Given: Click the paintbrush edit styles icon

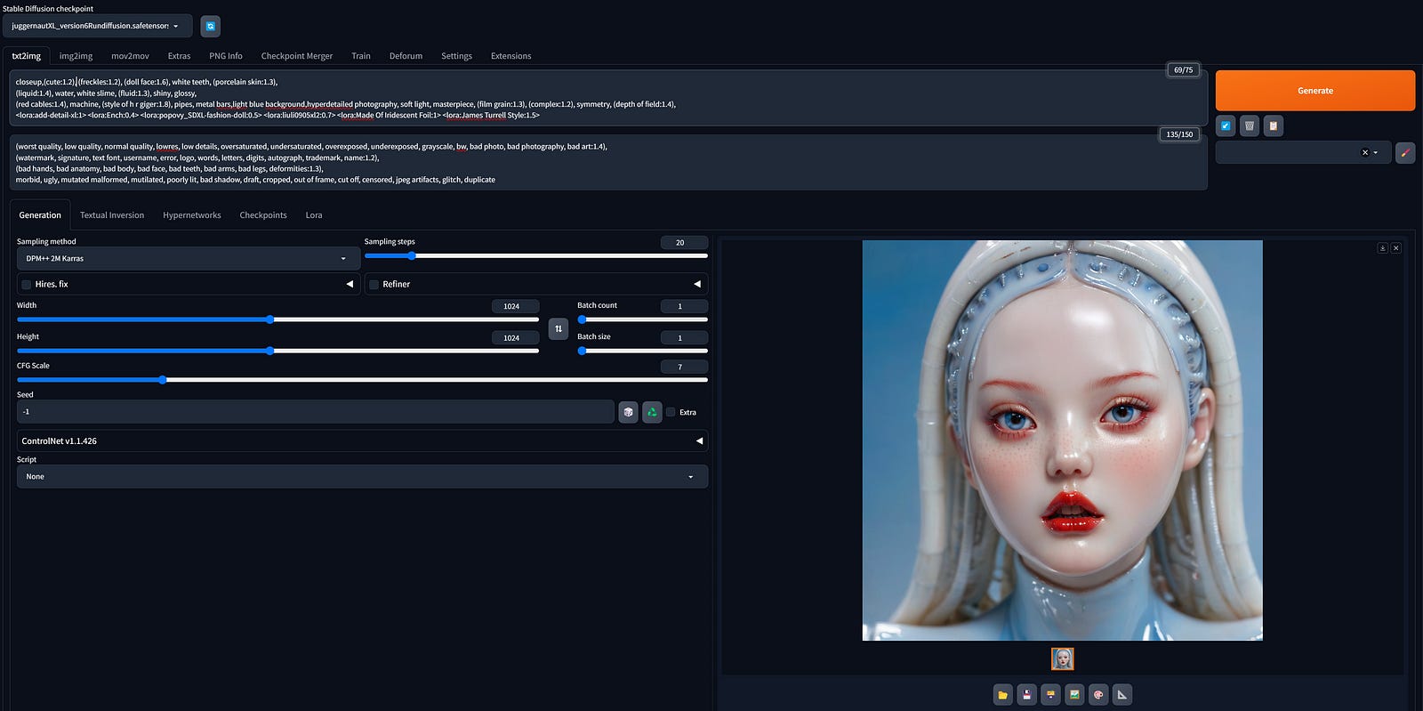Looking at the screenshot, I should [x=1405, y=153].
